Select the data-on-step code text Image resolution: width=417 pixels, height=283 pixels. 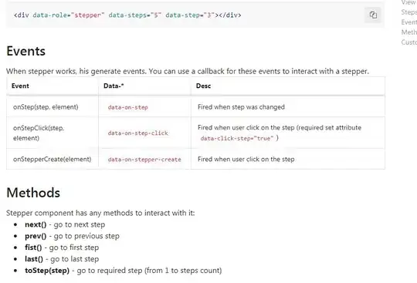[128, 107]
